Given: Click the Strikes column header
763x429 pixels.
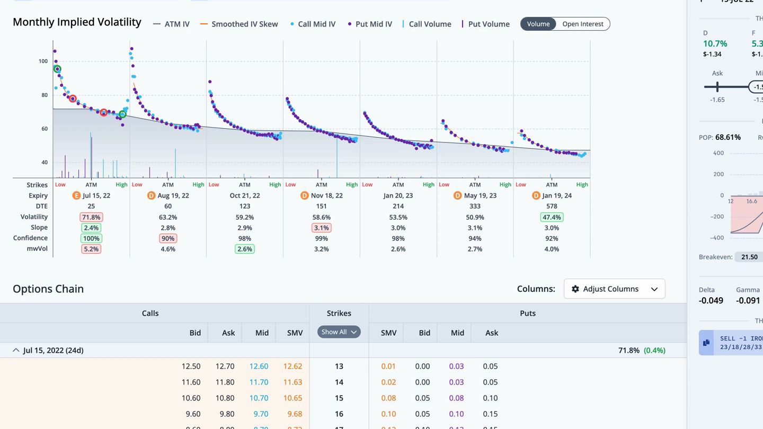Looking at the screenshot, I should (339, 314).
